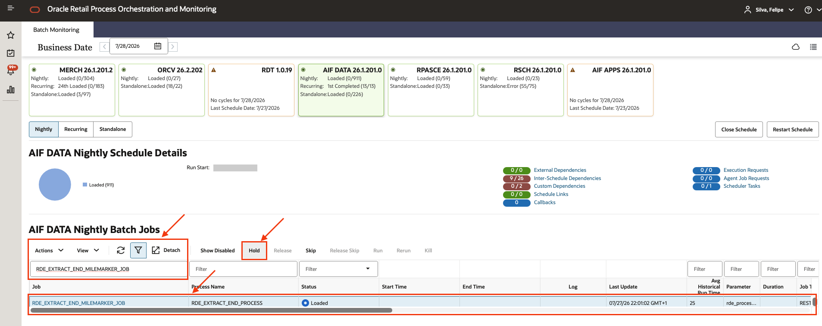The width and height of the screenshot is (822, 326).
Task: Click AIF APPS warning triangle icon
Action: pyautogui.click(x=572, y=70)
